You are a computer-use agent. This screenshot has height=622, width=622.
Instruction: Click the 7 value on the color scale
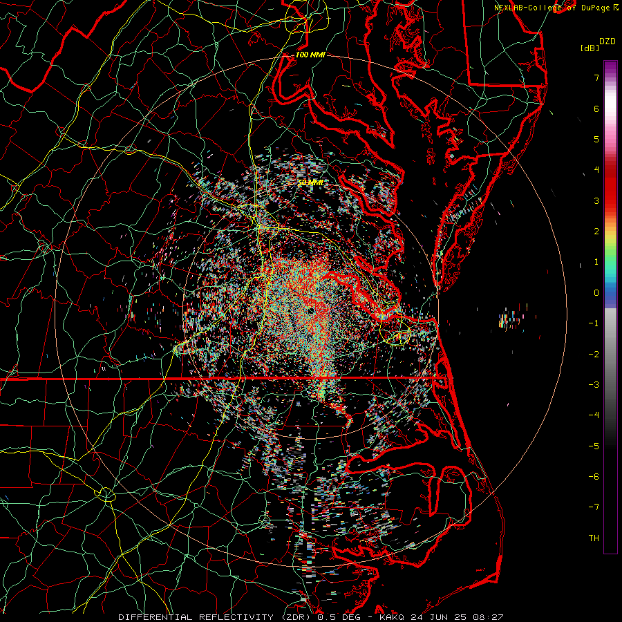(x=596, y=77)
